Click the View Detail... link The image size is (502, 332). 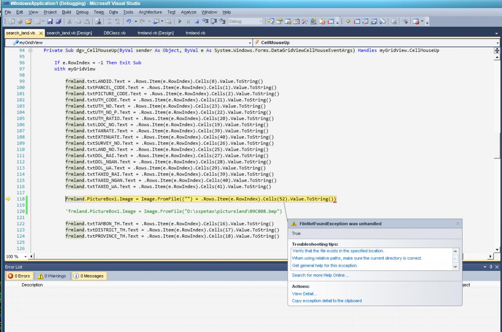304,294
